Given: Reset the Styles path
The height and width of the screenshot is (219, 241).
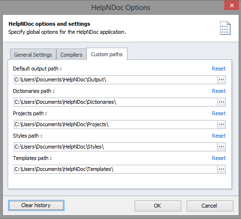Looking at the screenshot, I should [219, 136].
